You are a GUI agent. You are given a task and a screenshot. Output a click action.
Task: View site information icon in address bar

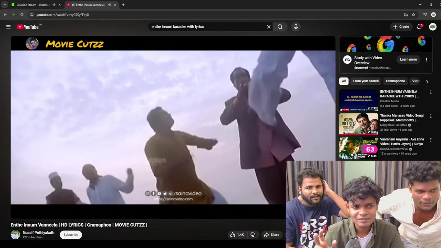pos(32,14)
